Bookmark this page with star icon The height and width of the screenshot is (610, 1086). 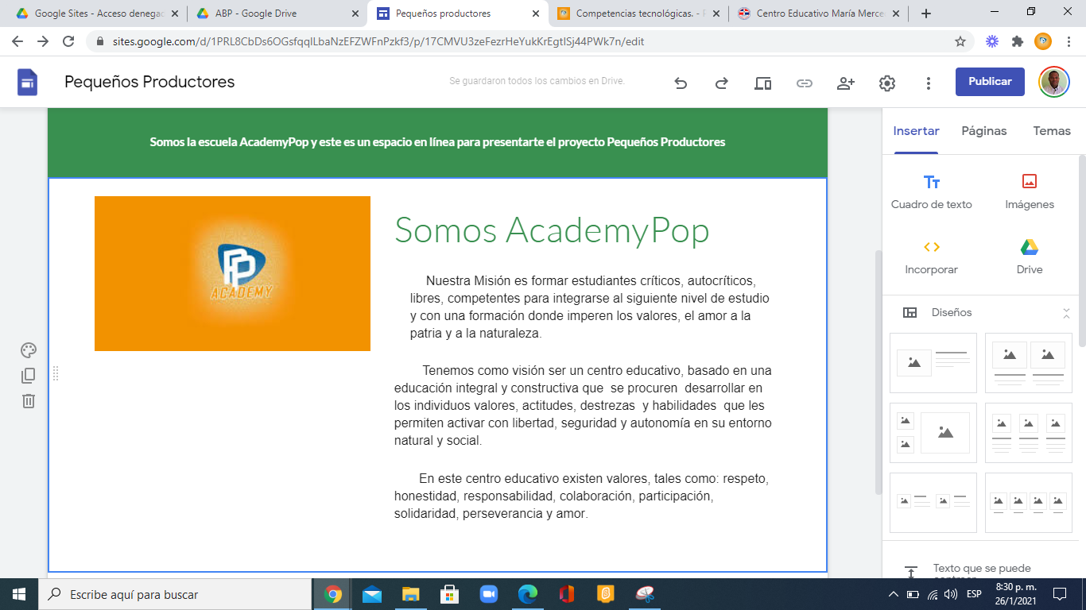960,41
